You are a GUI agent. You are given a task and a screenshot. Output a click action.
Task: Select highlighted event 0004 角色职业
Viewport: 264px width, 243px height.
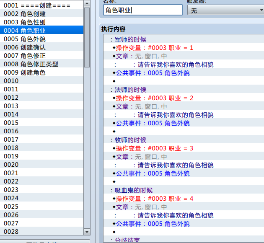[x=41, y=31]
